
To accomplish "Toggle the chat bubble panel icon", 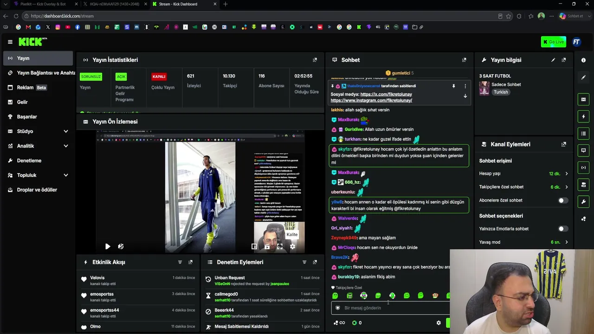I will tap(583, 150).
